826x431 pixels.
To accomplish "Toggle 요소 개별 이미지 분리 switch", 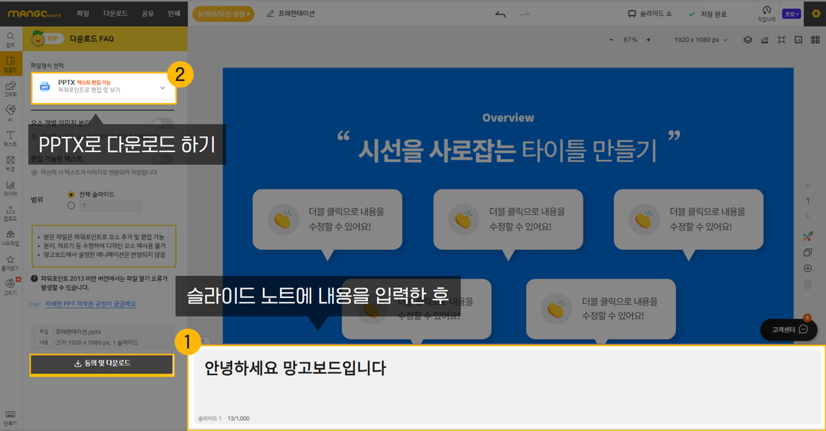I will (162, 123).
